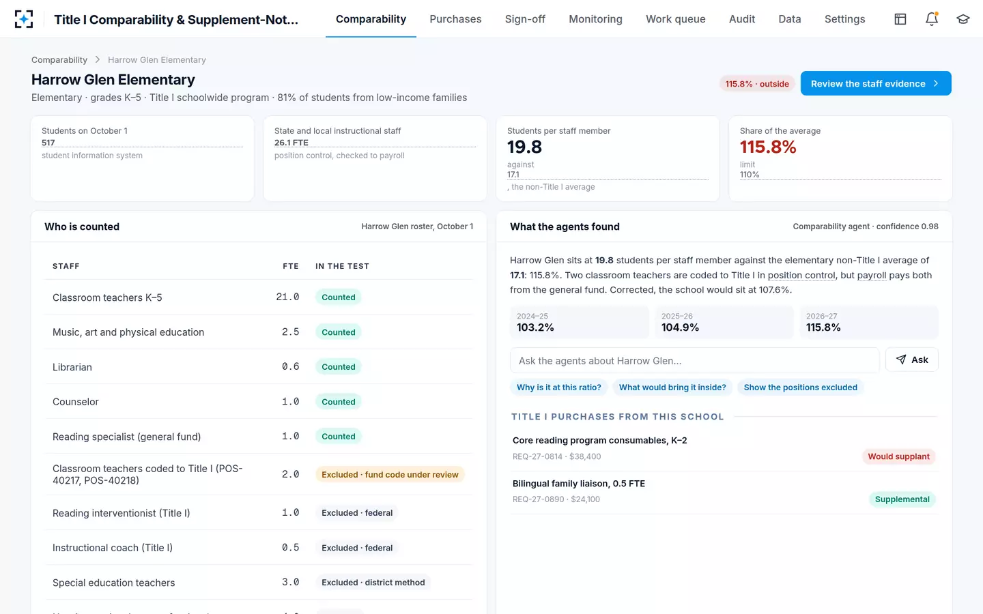Open the Data tab
The width and height of the screenshot is (983, 614).
pyautogui.click(x=790, y=19)
